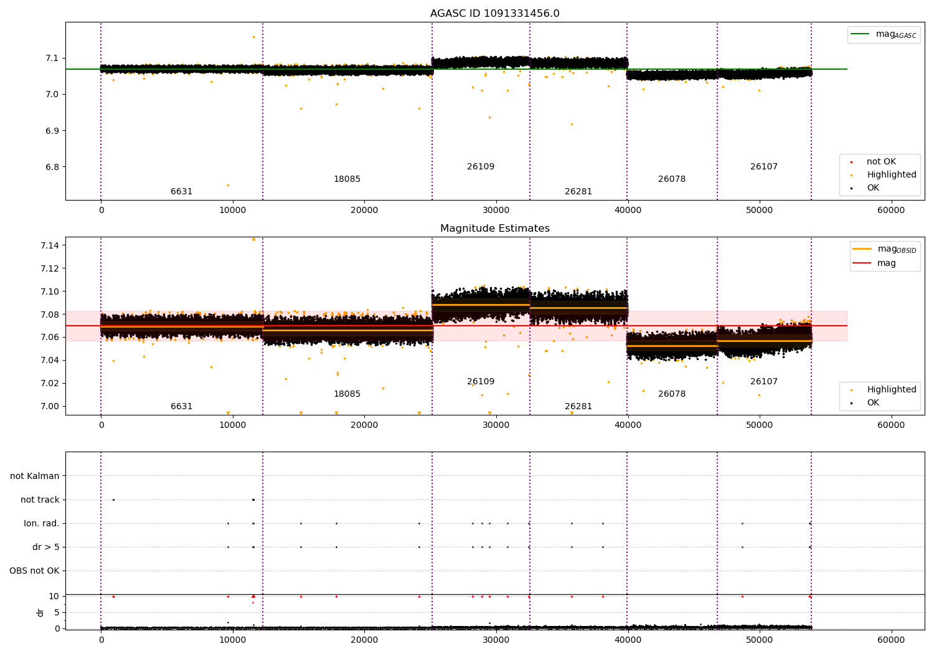Viewport: 934px width, 654px height.
Task: Click y-tick 7.14 in middle panel
Action: (50, 245)
